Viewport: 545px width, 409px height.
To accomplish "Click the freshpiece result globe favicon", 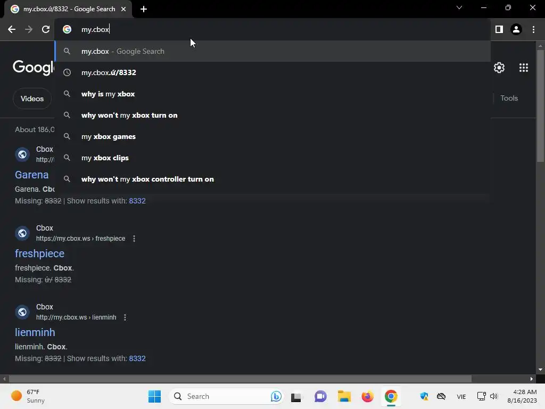I will point(22,233).
